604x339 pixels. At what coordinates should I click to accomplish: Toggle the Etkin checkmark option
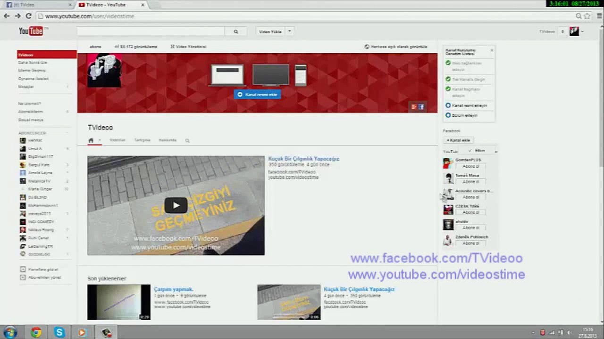(x=477, y=151)
